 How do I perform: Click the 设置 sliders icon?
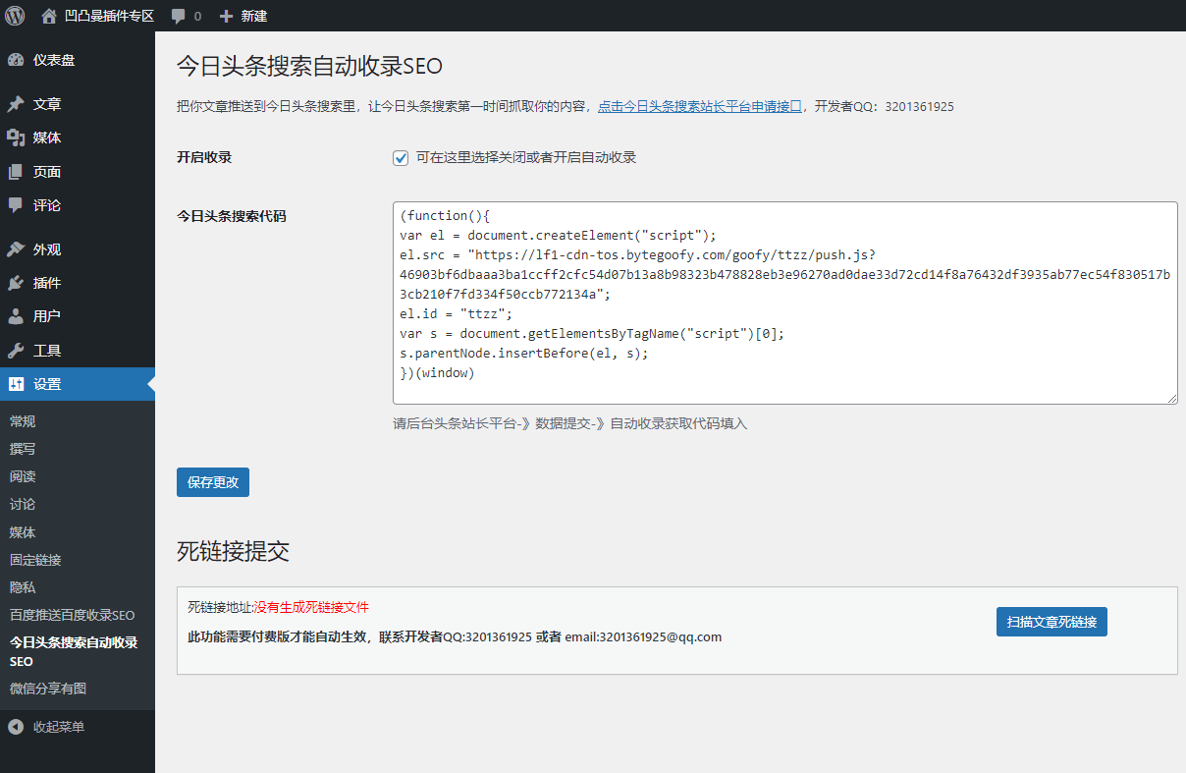16,384
